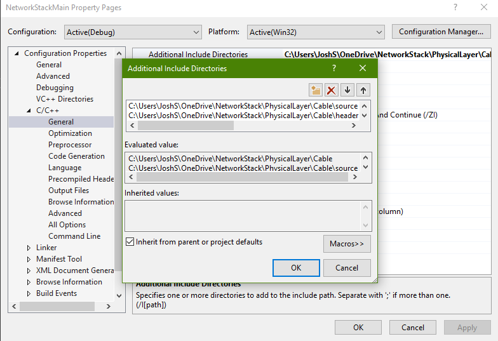The height and width of the screenshot is (341, 498).
Task: Select the Cable\source directory line in edit list
Action: [x=243, y=106]
